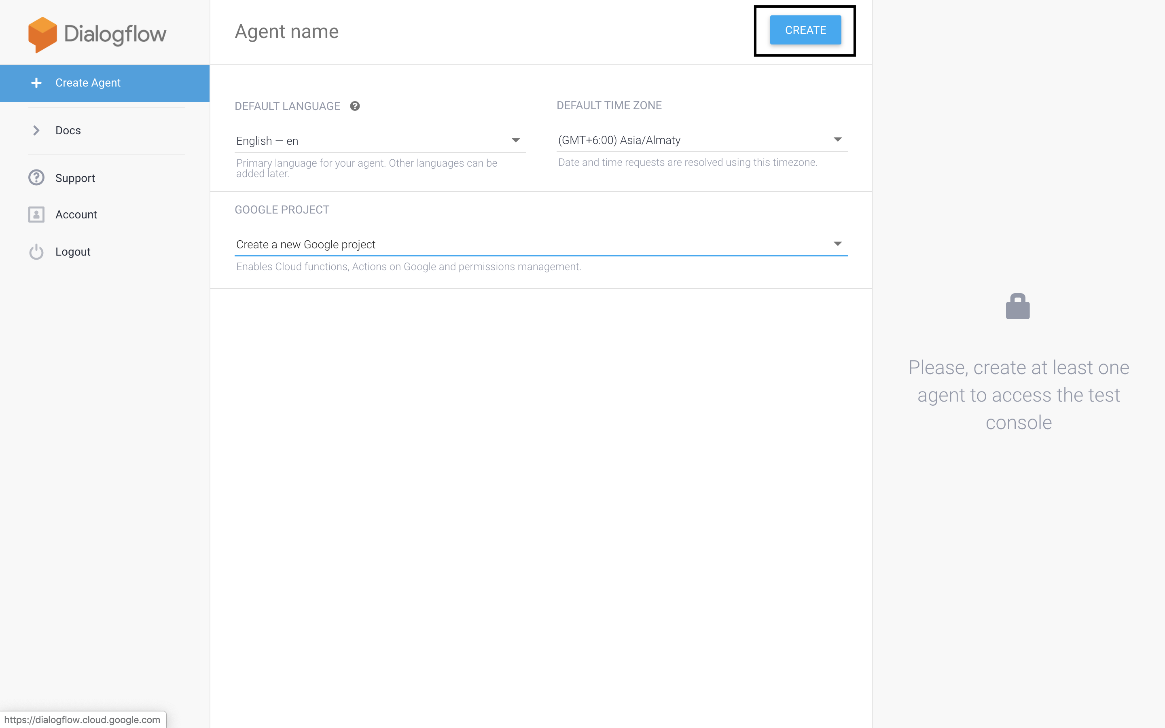Click text 'Primary language for your agent'
Screen dimensions: 1165x728
(311, 163)
